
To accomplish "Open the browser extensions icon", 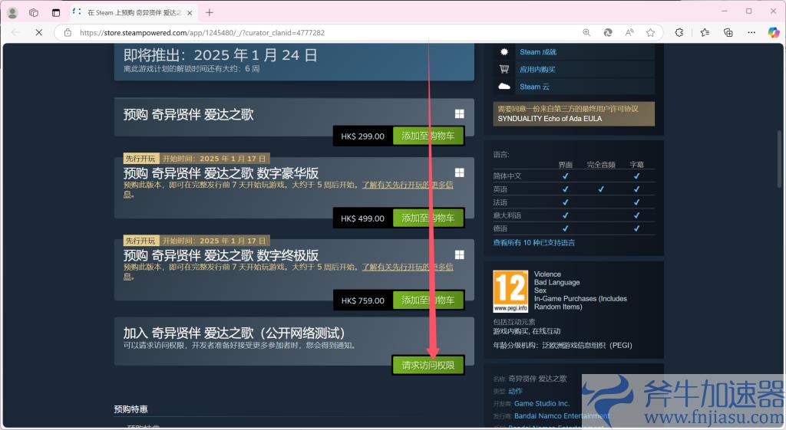I will coord(679,32).
